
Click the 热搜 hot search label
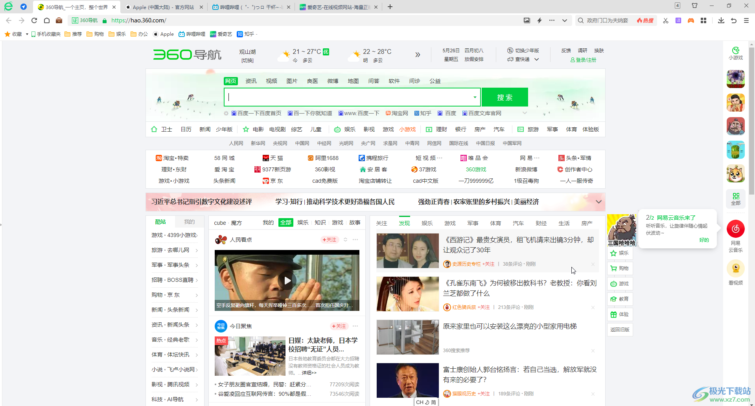click(x=645, y=20)
